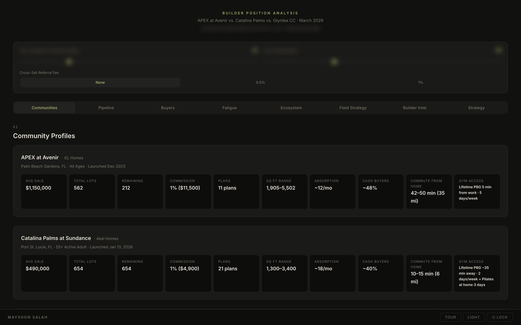Switch to Field Strategy tab

pyautogui.click(x=353, y=108)
